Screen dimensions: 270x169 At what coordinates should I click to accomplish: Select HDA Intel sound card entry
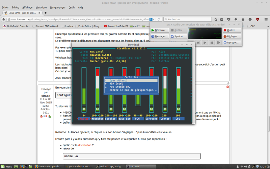tap(131, 83)
